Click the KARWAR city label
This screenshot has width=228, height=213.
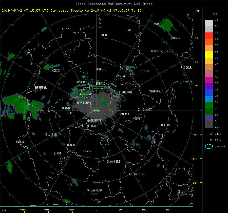click(x=21, y=143)
